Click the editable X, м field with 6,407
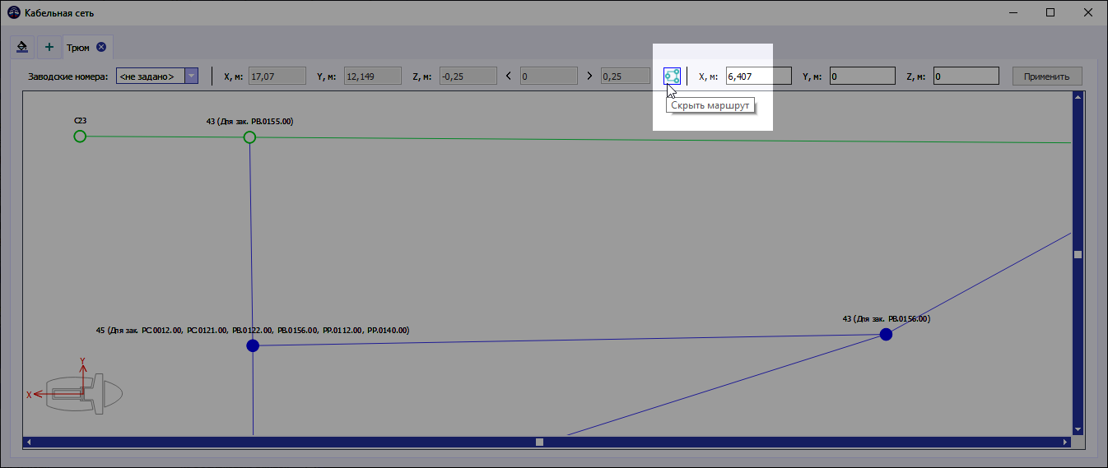This screenshot has height=468, width=1108. point(759,76)
